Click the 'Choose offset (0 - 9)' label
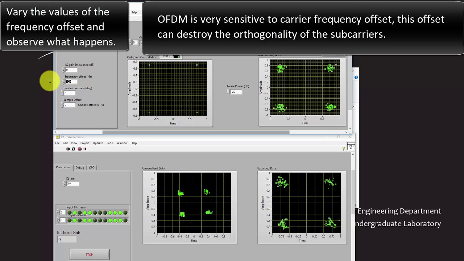The image size is (464, 261). [x=91, y=105]
